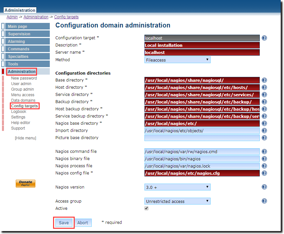Follow the Administration breadcrumb link

click(36, 17)
